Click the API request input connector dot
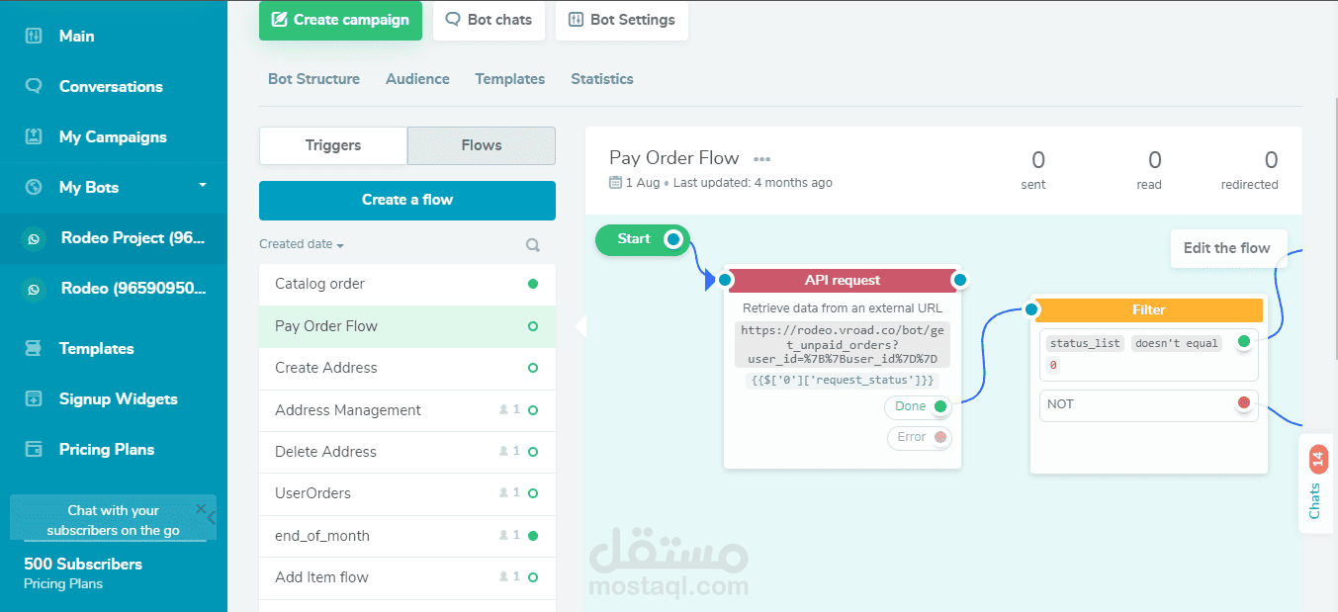1338x612 pixels. (725, 281)
